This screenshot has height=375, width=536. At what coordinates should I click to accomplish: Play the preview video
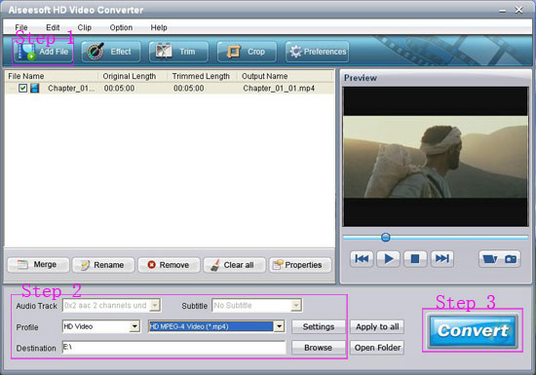tap(388, 258)
